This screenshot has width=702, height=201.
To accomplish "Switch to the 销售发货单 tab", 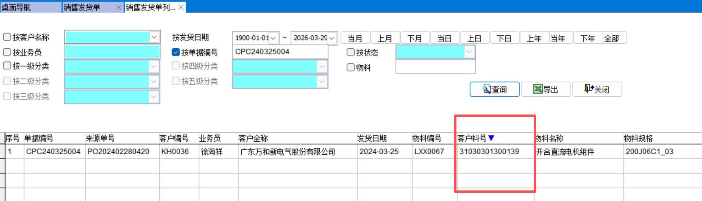I will click(x=87, y=7).
